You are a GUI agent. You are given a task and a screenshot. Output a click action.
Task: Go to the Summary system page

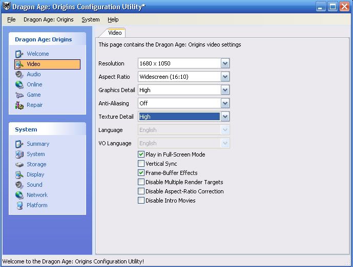(38, 144)
